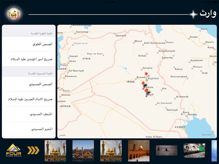
Task: Select the red map pin at Karbala
Action: pyautogui.click(x=143, y=83)
